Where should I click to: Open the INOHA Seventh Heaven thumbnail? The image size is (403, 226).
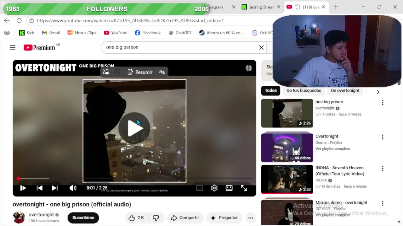pos(287,179)
